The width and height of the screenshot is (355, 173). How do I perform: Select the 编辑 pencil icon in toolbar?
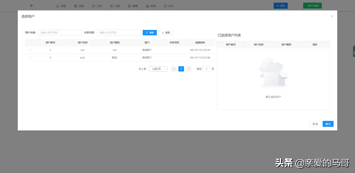57,6
